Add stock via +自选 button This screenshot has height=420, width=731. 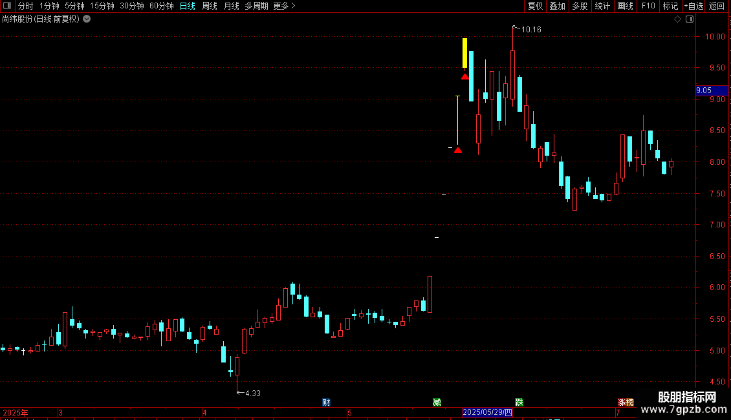tap(693, 6)
